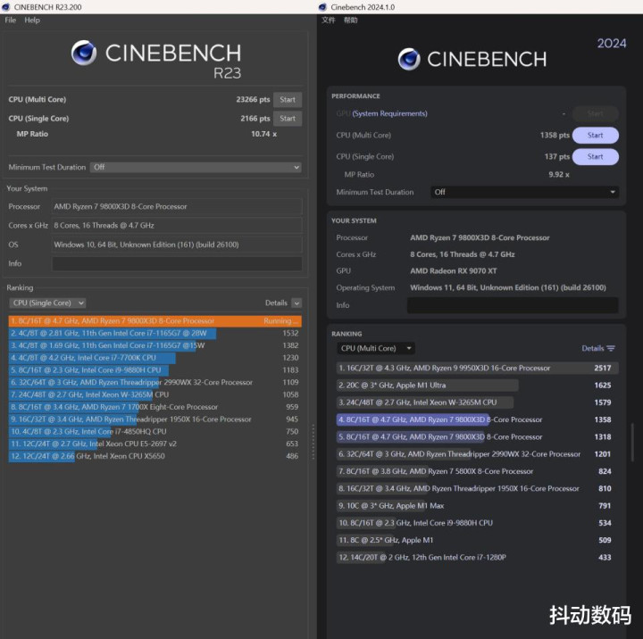Open GPU System Requirements link
The image size is (643, 639).
[389, 113]
